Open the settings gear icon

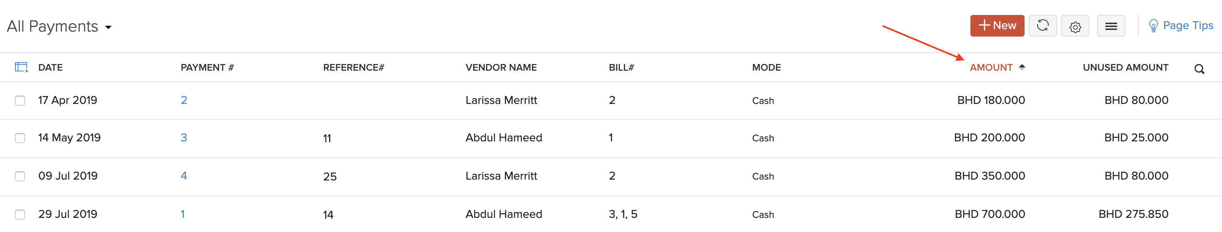(1075, 27)
